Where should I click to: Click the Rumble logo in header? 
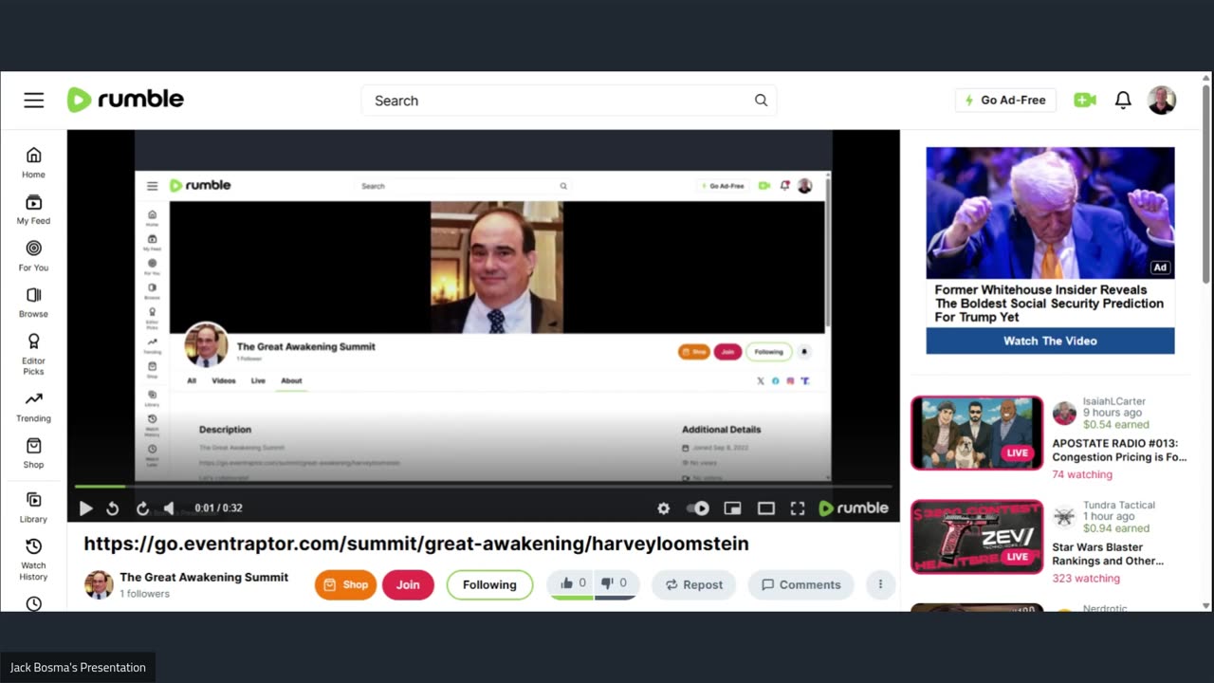pos(125,100)
